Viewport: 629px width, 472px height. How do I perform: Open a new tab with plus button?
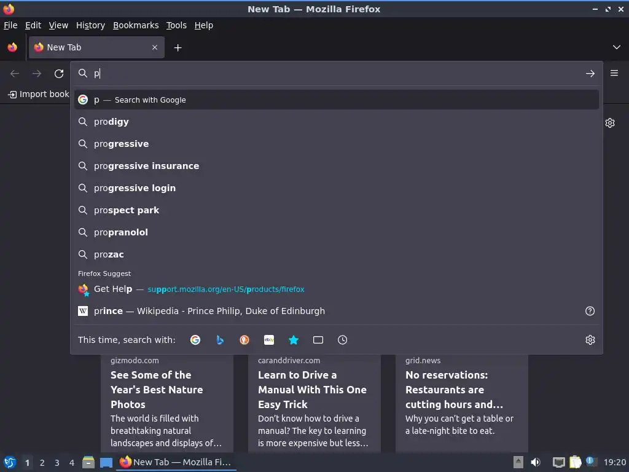[178, 48]
